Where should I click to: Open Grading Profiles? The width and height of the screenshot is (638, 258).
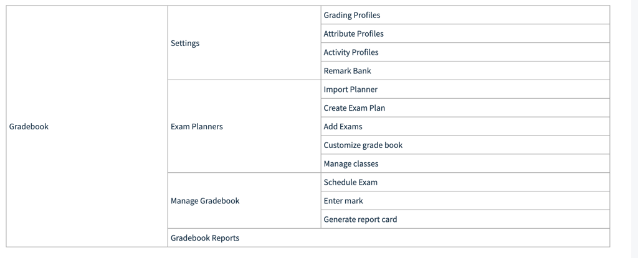pos(352,15)
